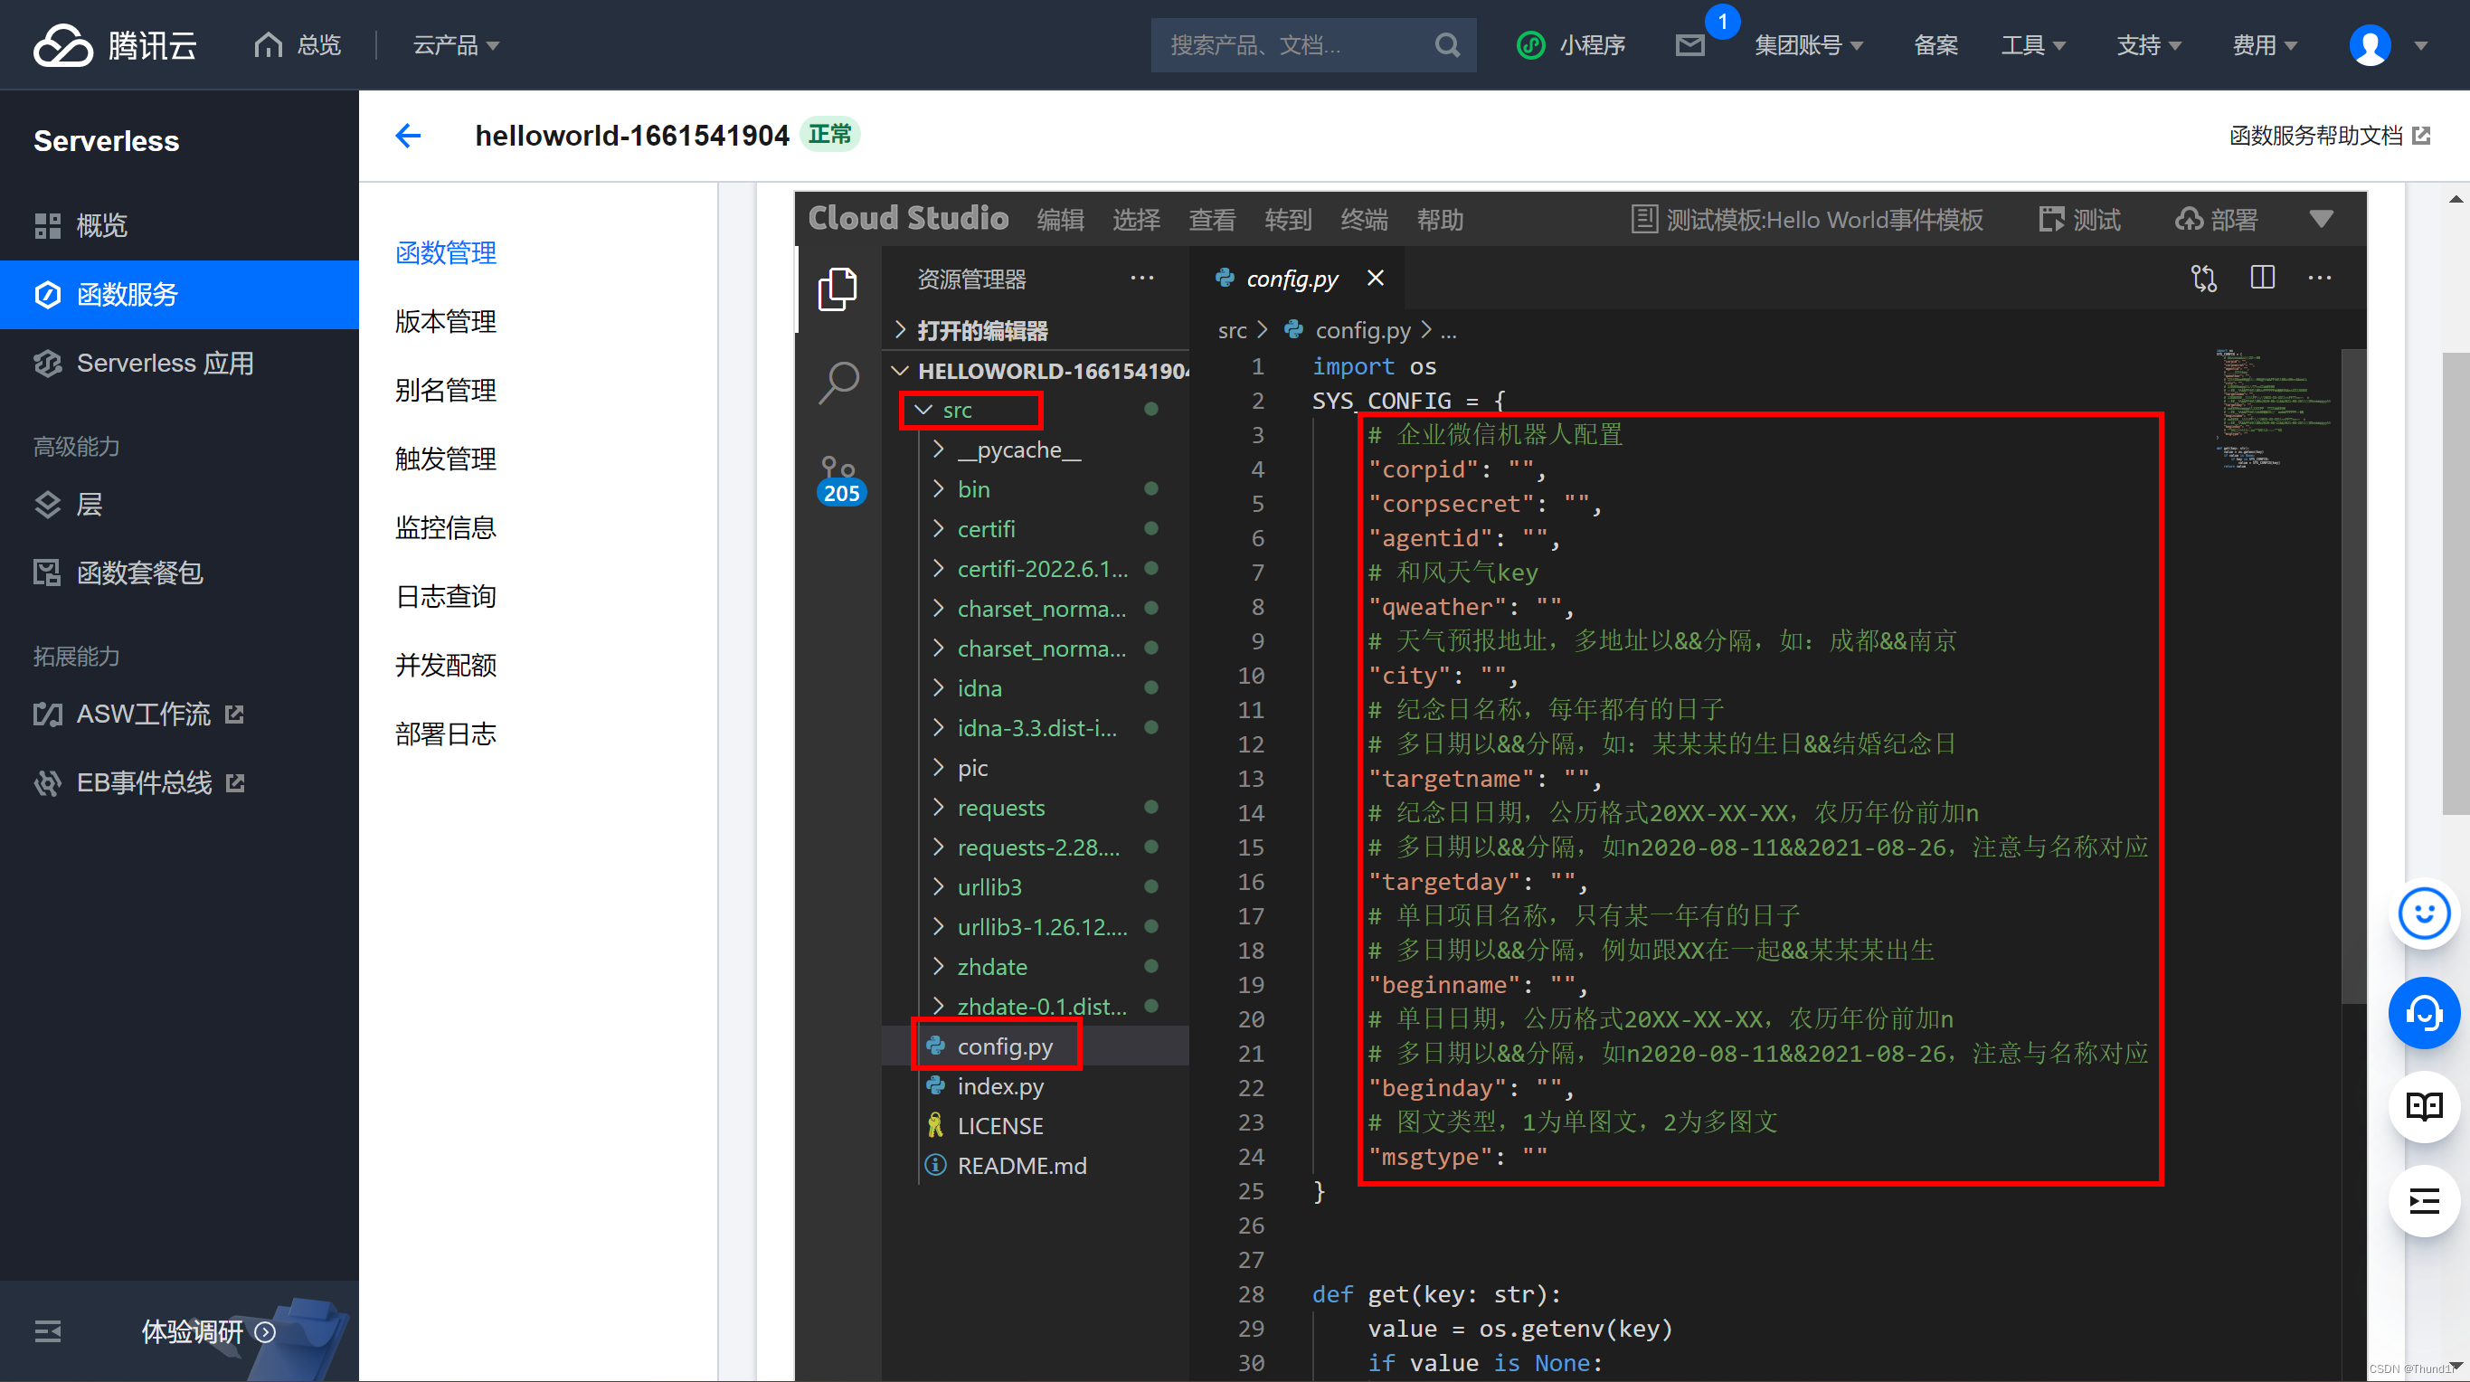Open ASW工作流 external link
The width and height of the screenshot is (2470, 1382).
click(x=179, y=714)
